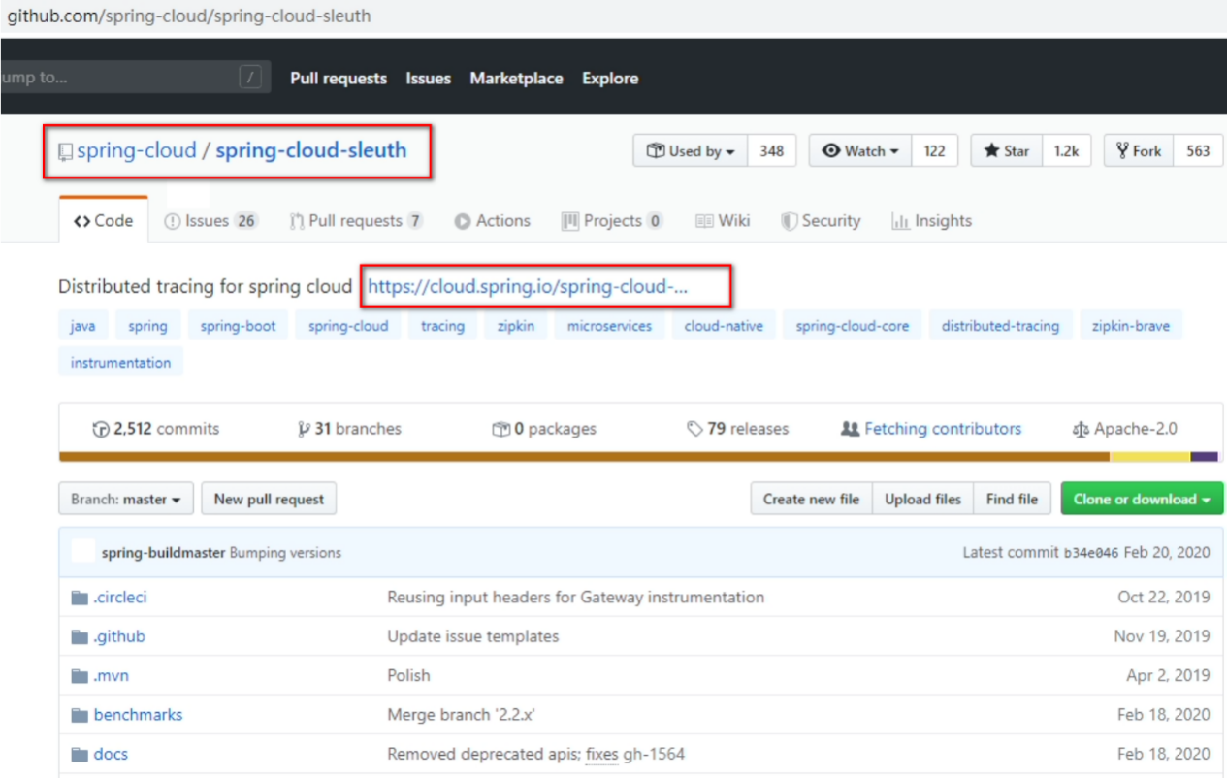Open the 79 releases link
The image size is (1227, 778).
coord(737,429)
